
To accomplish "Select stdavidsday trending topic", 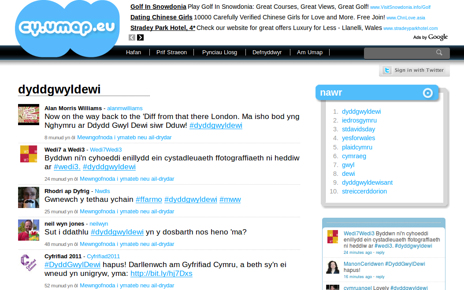I will coord(358,129).
